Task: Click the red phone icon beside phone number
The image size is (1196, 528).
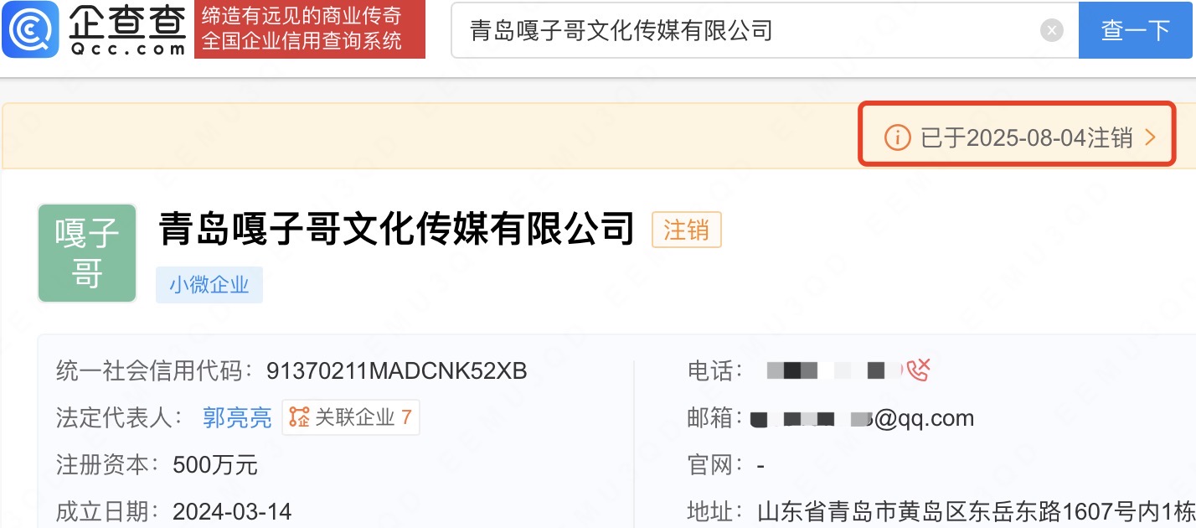Action: (x=919, y=370)
